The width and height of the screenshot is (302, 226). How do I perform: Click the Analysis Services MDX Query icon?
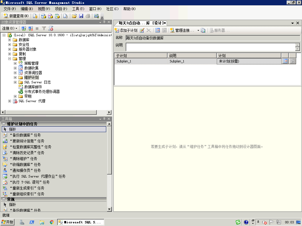click(44, 16)
